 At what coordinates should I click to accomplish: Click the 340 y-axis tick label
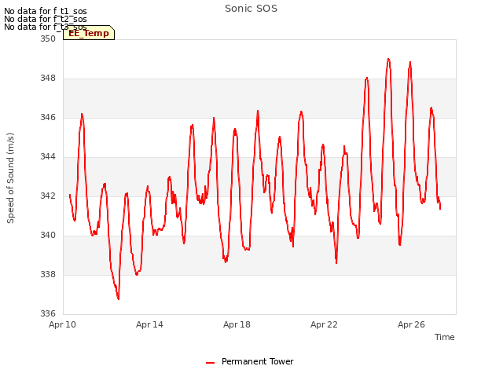[x=48, y=236]
